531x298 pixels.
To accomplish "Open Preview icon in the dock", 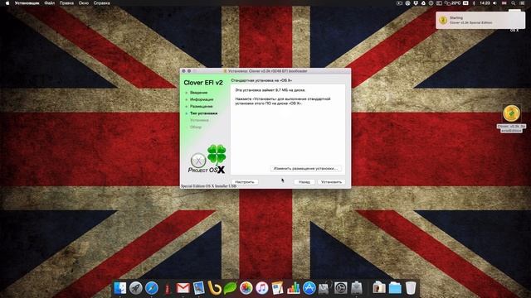I will click(x=199, y=288).
